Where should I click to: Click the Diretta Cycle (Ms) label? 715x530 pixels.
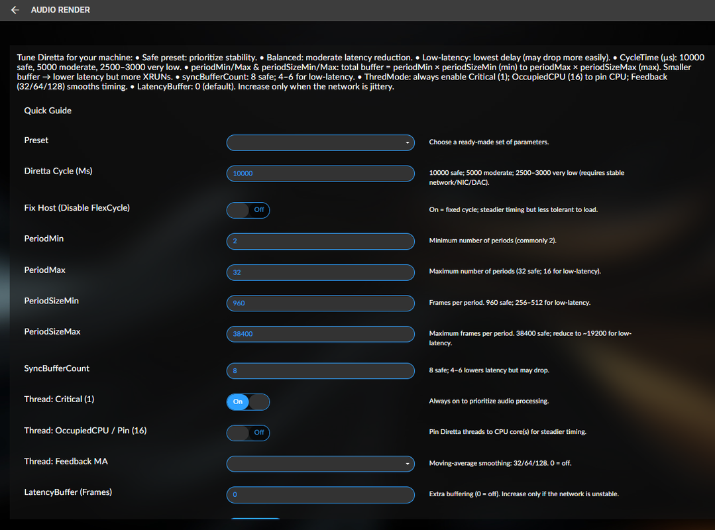(x=58, y=171)
